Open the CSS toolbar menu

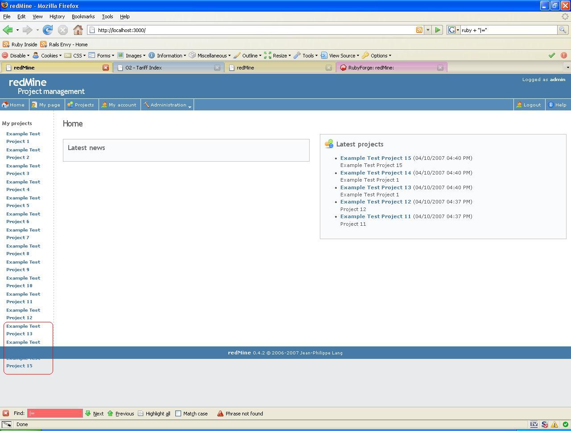pyautogui.click(x=75, y=56)
